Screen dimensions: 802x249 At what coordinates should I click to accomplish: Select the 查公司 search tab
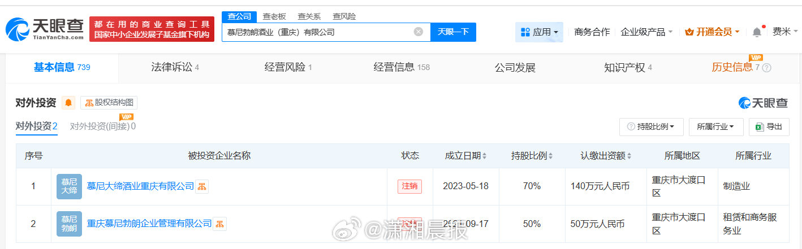[239, 16]
